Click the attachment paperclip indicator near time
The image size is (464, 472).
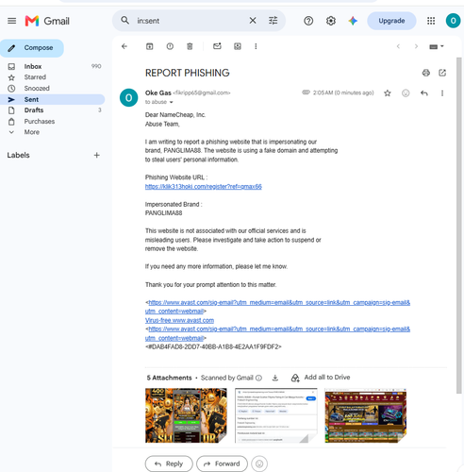pyautogui.click(x=306, y=93)
